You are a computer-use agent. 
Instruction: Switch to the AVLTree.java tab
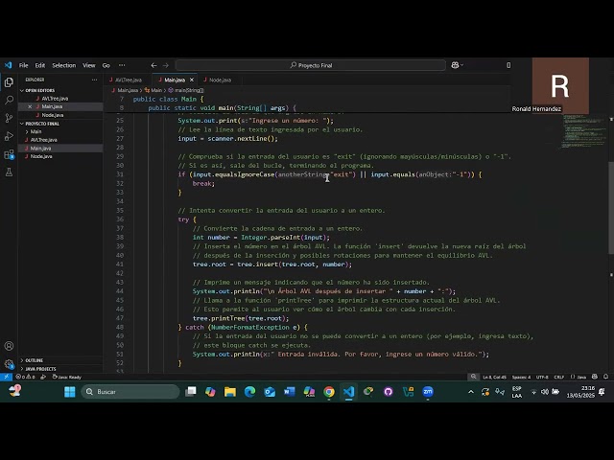tap(128, 80)
